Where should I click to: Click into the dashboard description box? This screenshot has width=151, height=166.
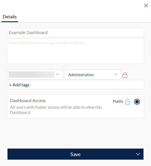(75, 51)
